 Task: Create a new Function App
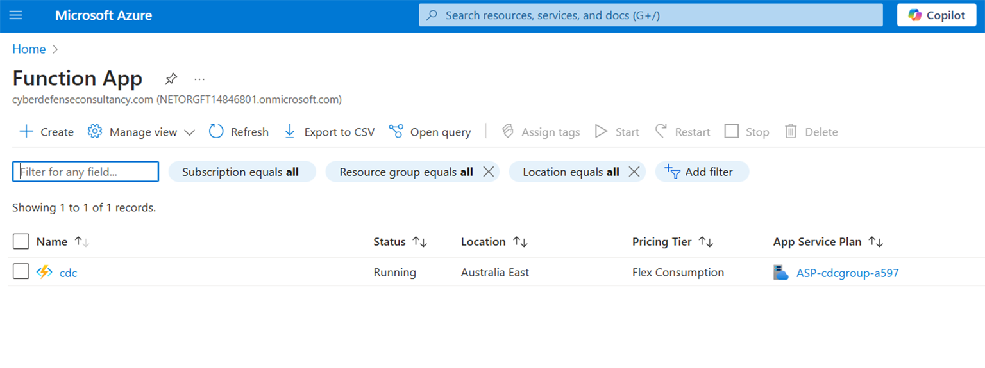click(47, 132)
